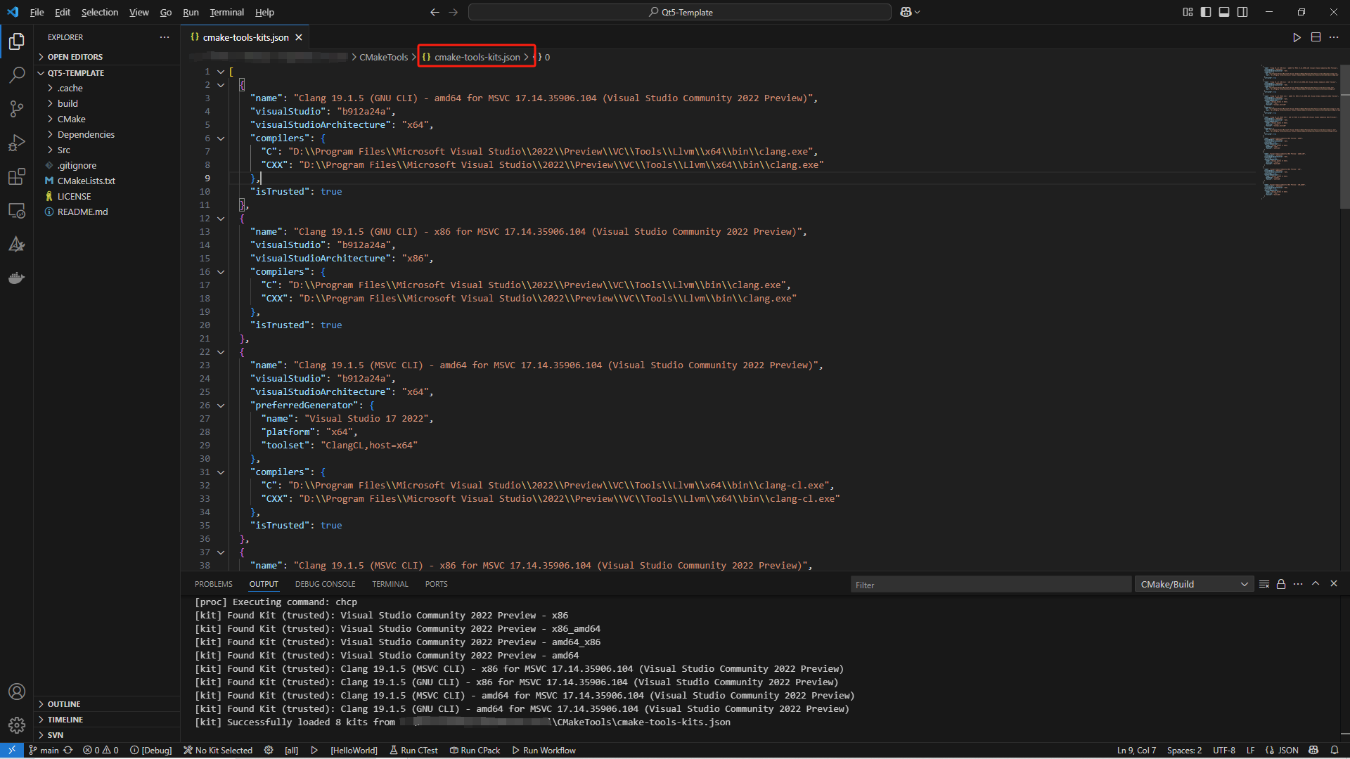
Task: Switch to the PROBLEMS tab
Action: coord(213,583)
